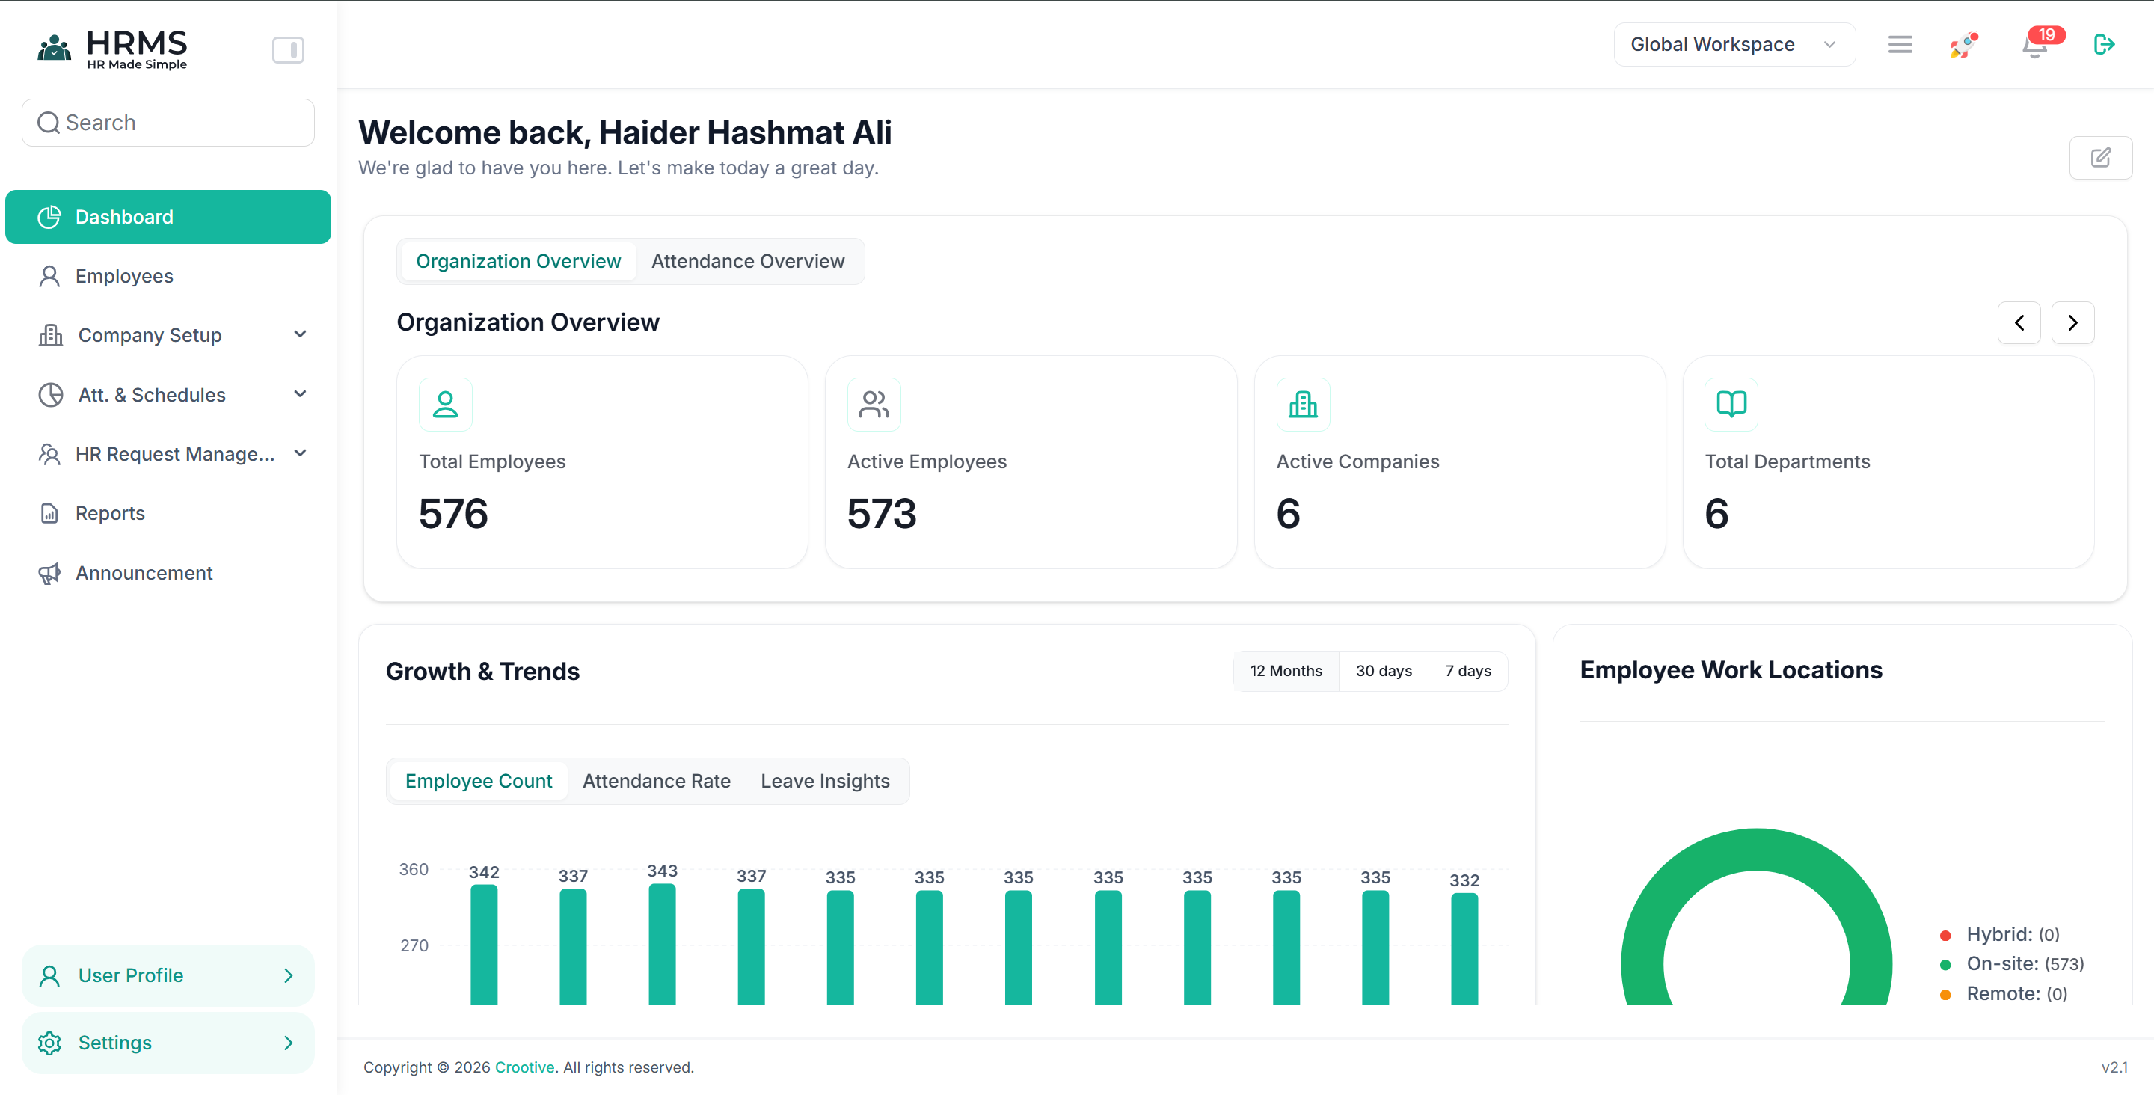
Task: Click the Active Companies label
Action: (1357, 461)
